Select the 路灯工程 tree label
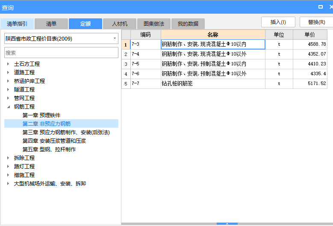 coord(24,166)
